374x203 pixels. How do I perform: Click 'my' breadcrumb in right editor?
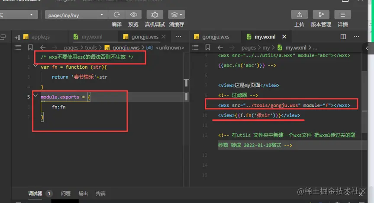coord(266,48)
